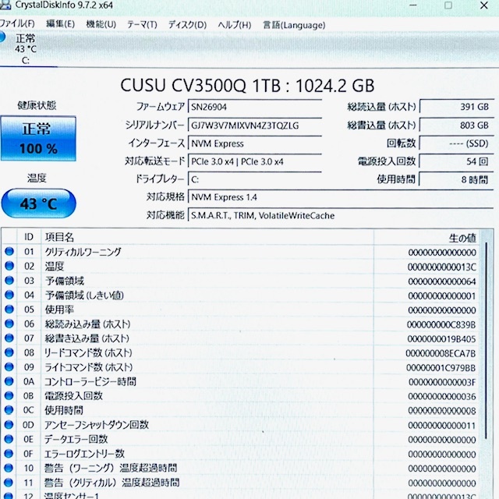Click the firmware field SN26904
This screenshot has width=499, height=499.
tap(262, 107)
